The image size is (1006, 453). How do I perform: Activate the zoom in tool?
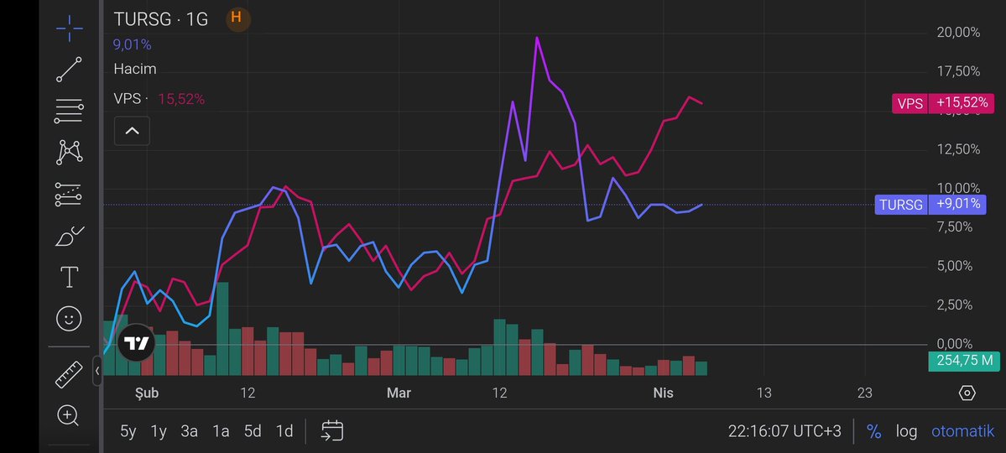(x=68, y=415)
